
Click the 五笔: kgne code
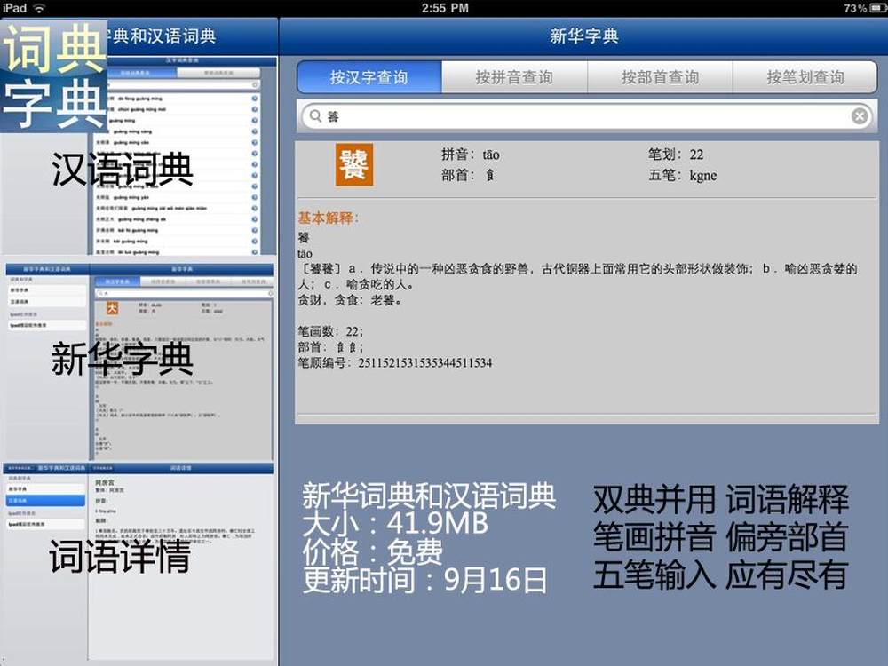682,175
